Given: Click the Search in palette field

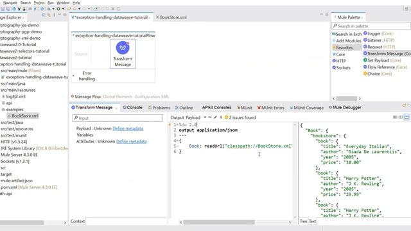Looking at the screenshot, I should pos(371,26).
